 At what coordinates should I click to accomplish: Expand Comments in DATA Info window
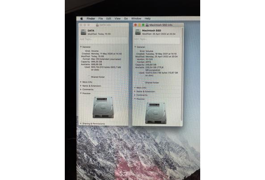point(81,90)
